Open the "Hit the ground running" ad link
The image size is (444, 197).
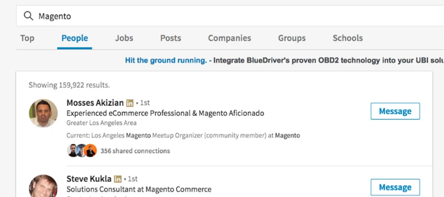click(166, 61)
